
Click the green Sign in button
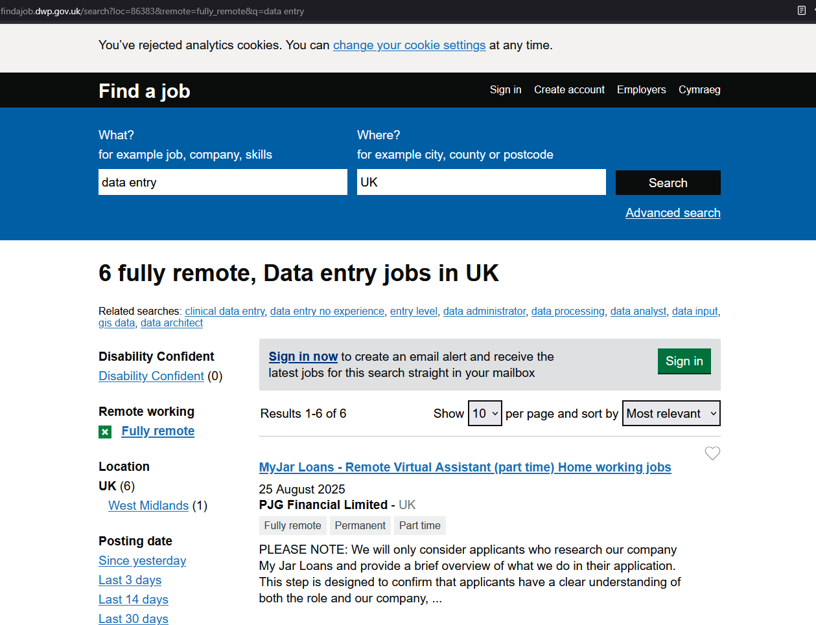pos(684,361)
